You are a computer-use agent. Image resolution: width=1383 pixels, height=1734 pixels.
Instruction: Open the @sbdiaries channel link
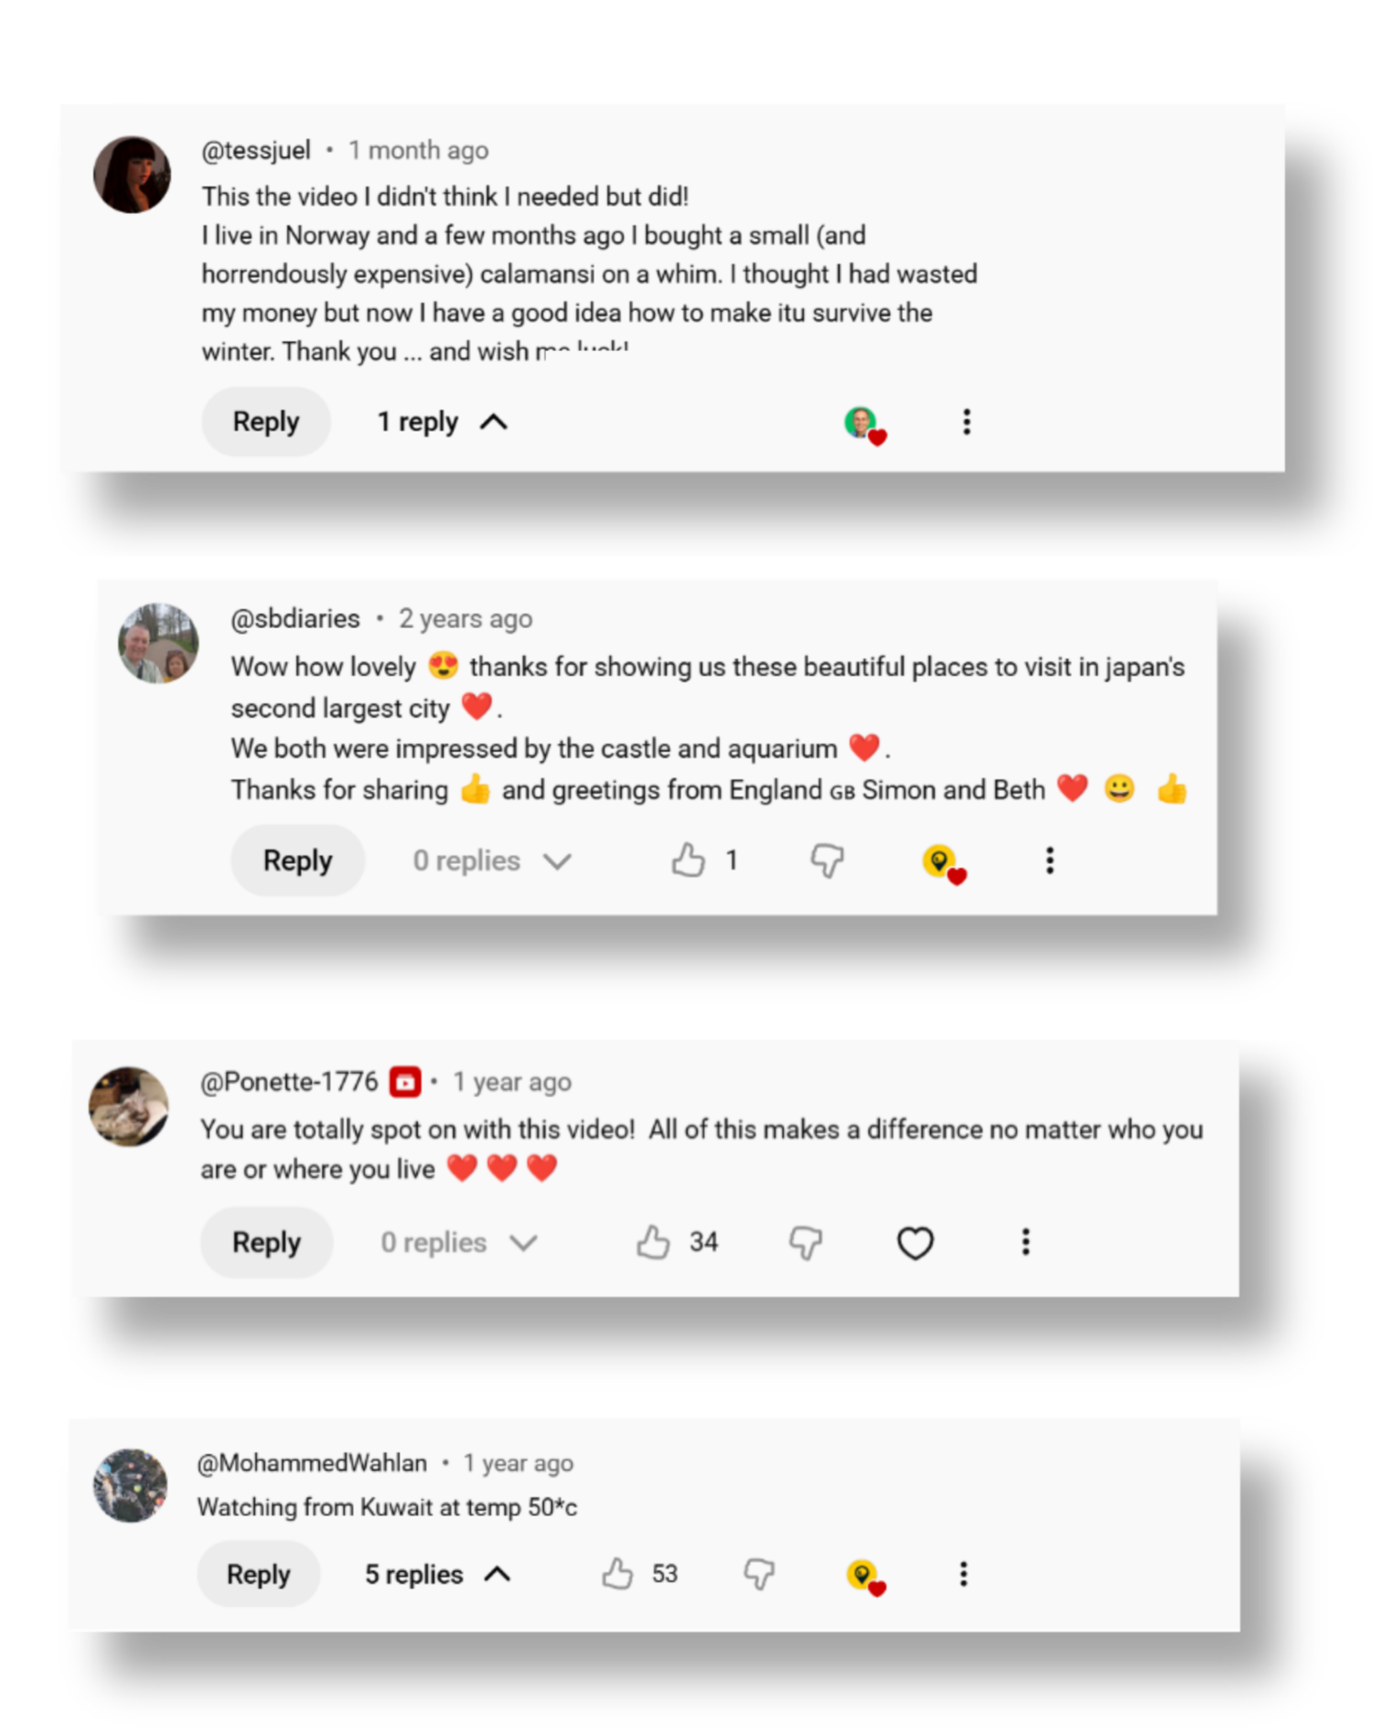tap(295, 619)
